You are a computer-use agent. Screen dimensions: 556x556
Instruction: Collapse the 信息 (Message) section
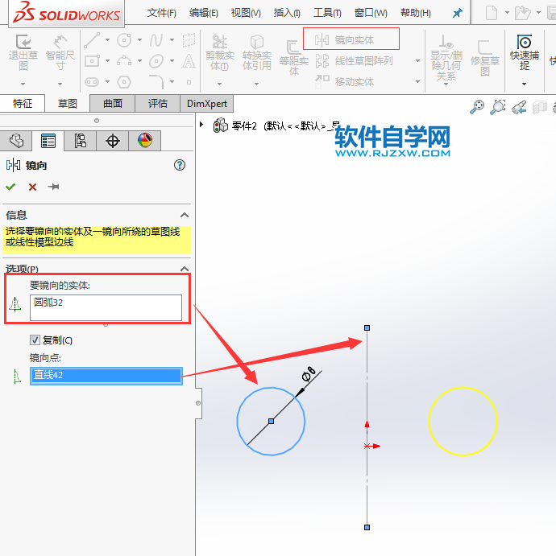(x=185, y=215)
